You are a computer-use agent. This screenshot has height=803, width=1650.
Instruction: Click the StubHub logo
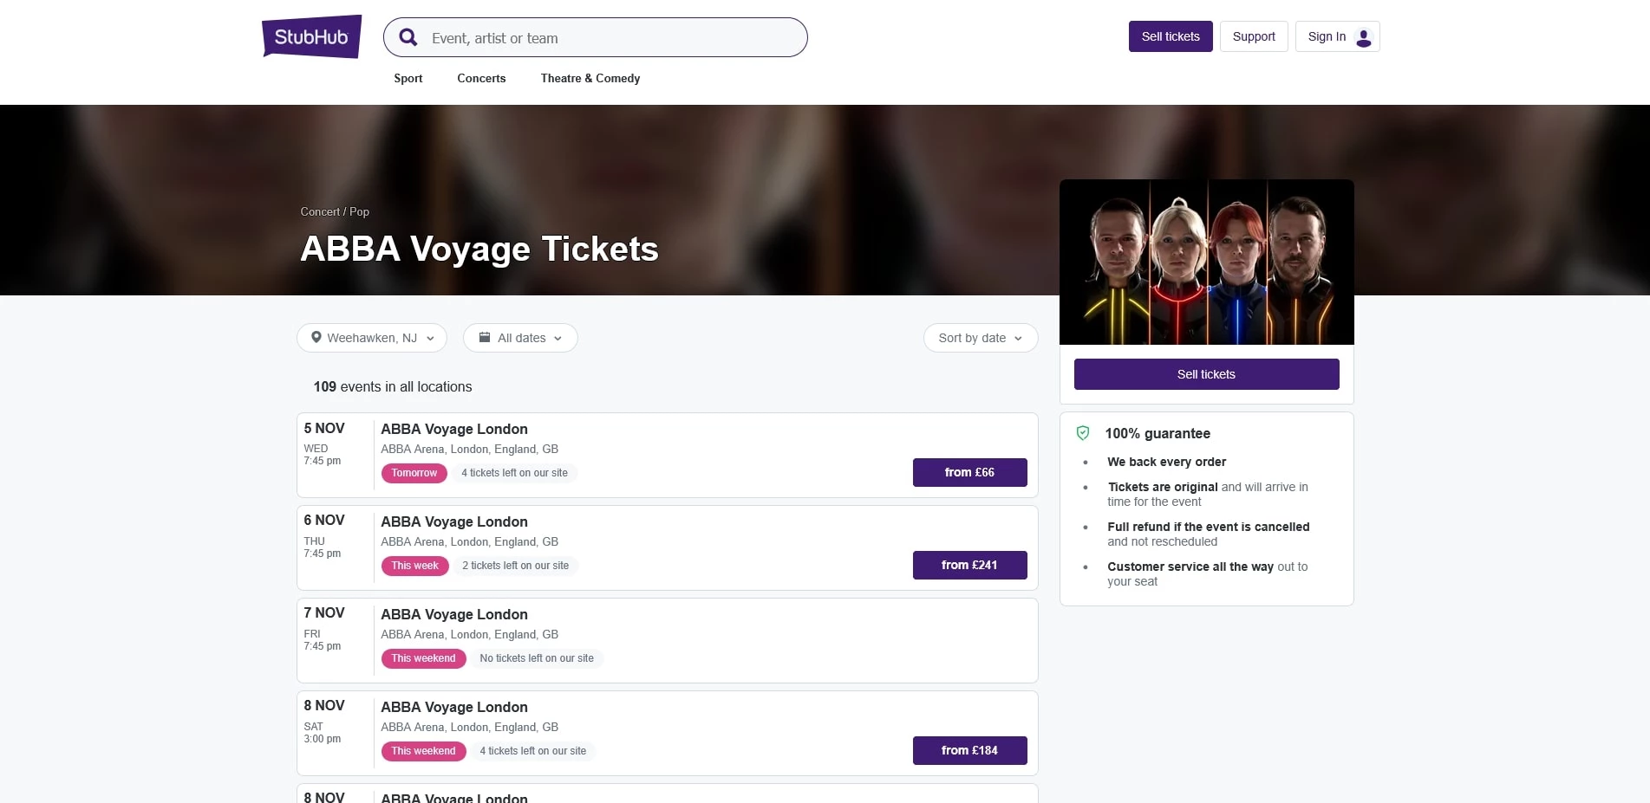coord(310,36)
